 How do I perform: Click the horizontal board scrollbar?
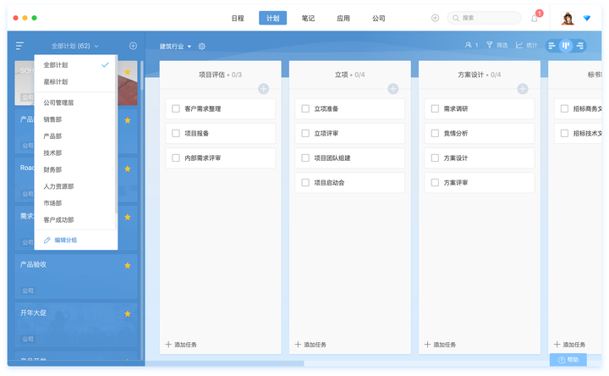[224, 363]
